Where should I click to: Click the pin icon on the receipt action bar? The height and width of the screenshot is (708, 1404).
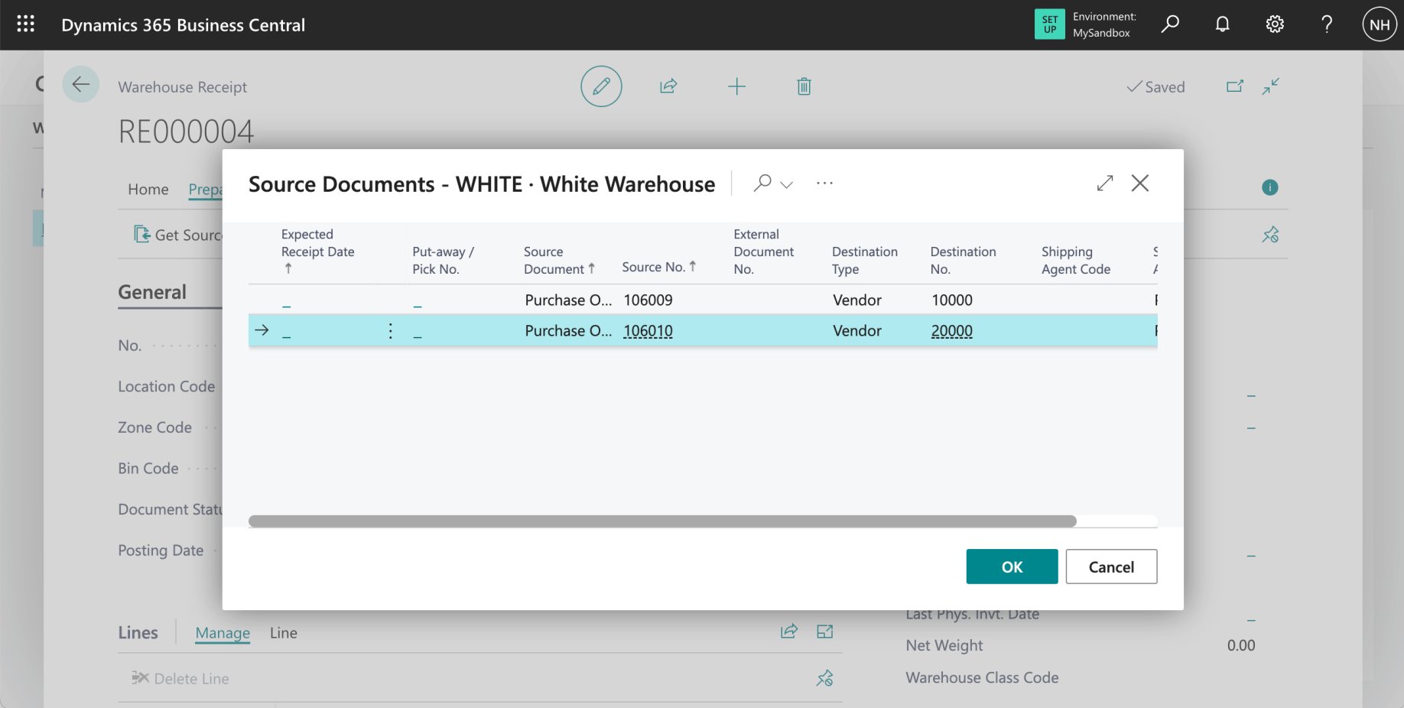coord(1270,235)
